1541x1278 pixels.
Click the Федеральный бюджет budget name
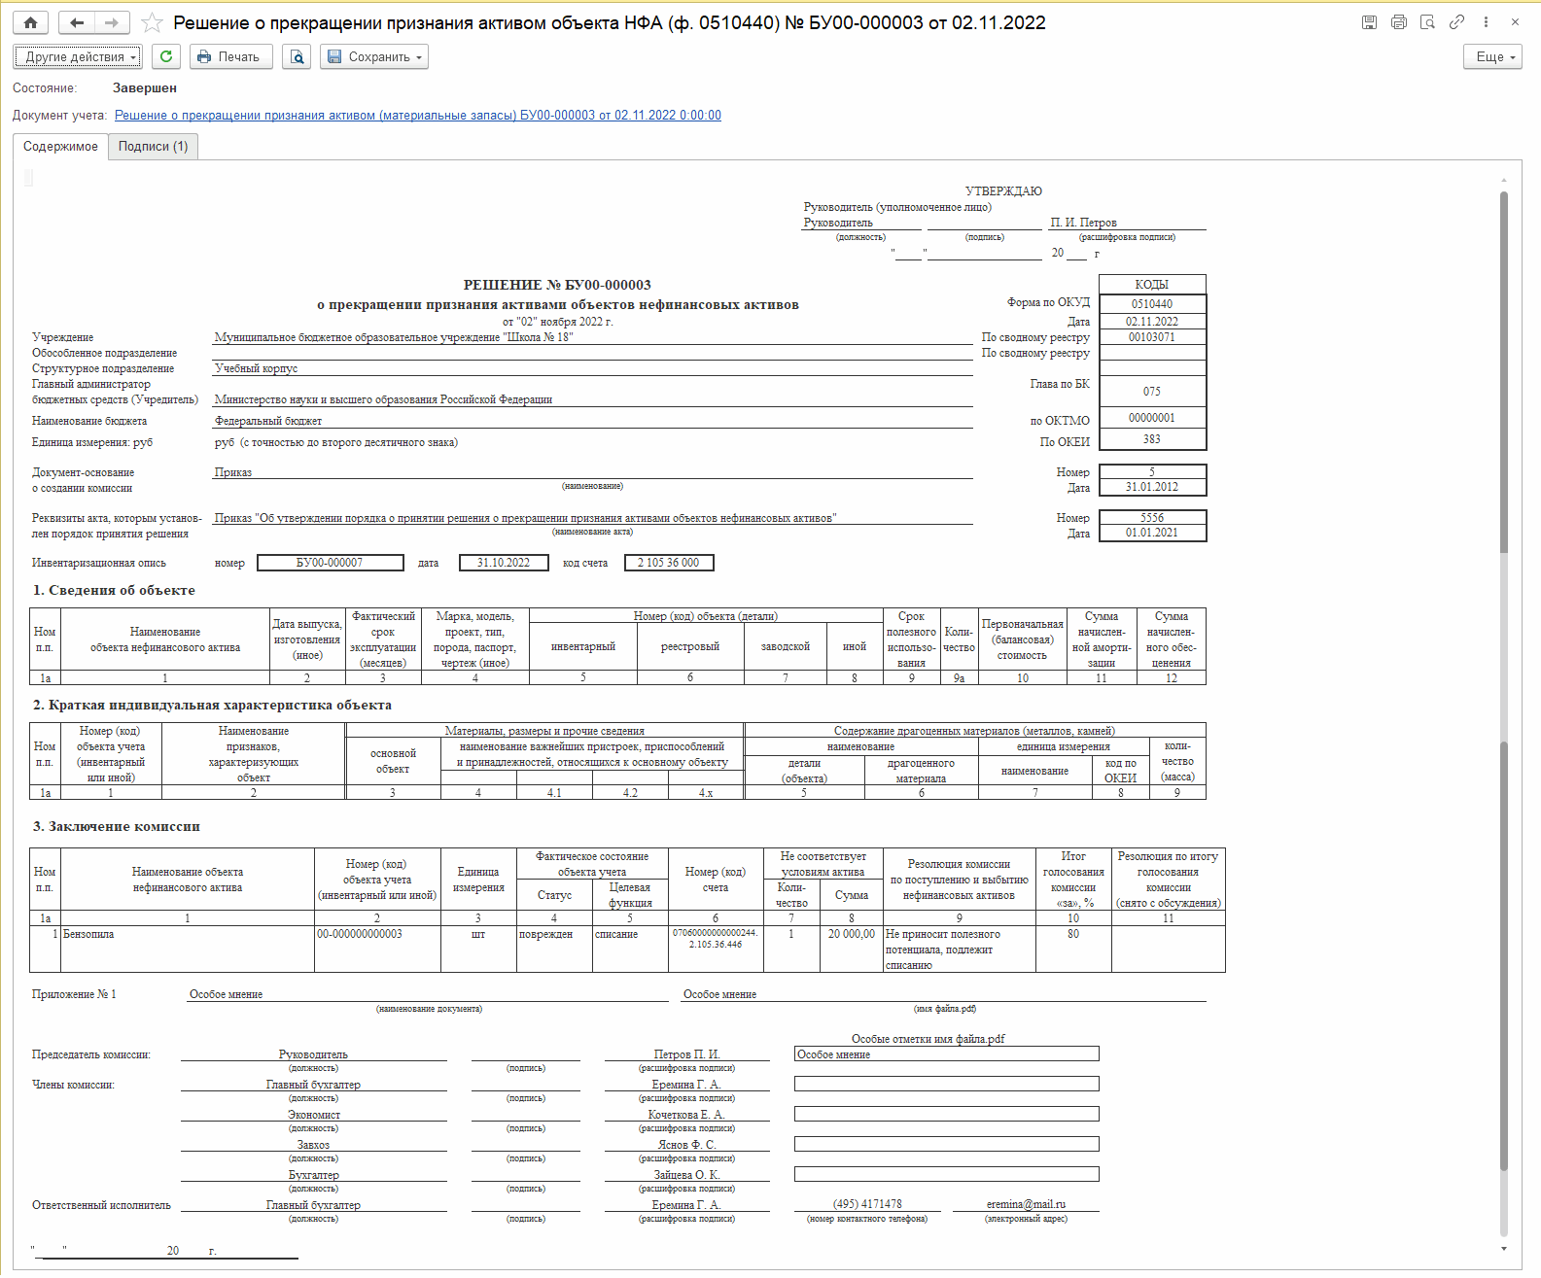coord(268,421)
